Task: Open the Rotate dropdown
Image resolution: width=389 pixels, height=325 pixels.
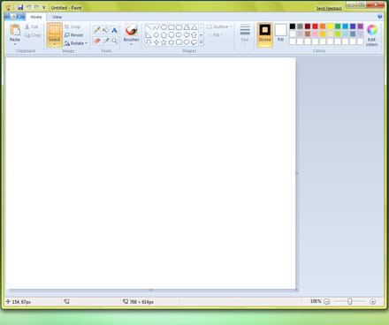Action: pos(76,43)
